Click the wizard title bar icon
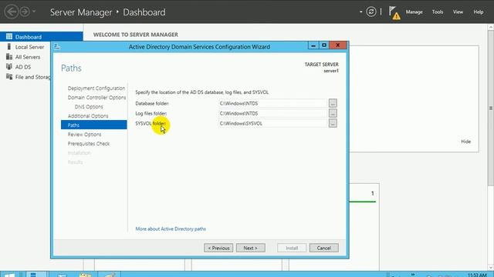 (57, 46)
